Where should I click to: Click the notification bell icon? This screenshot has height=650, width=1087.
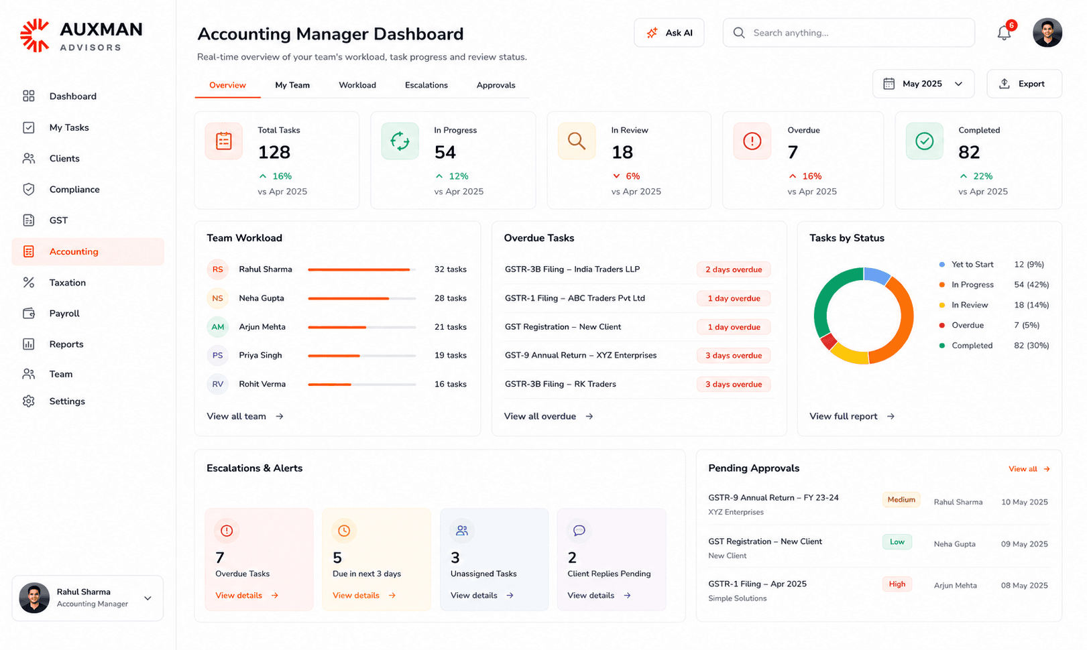[x=1004, y=33]
